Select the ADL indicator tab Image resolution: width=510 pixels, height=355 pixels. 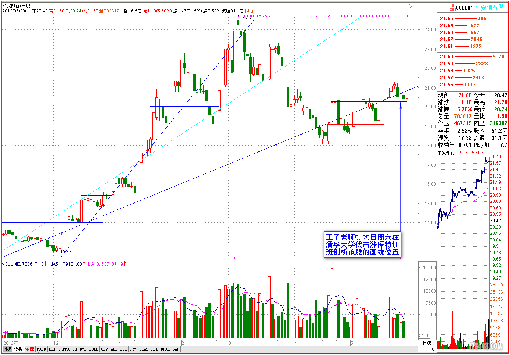click(x=114, y=349)
